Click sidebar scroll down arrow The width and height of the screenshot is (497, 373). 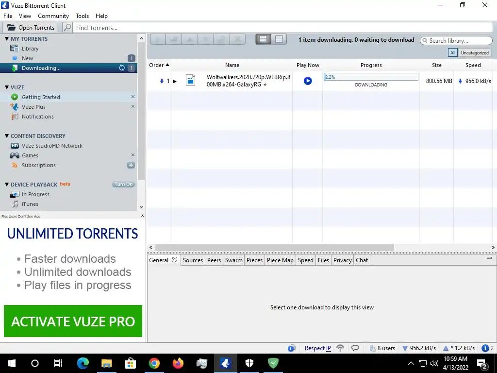[141, 207]
